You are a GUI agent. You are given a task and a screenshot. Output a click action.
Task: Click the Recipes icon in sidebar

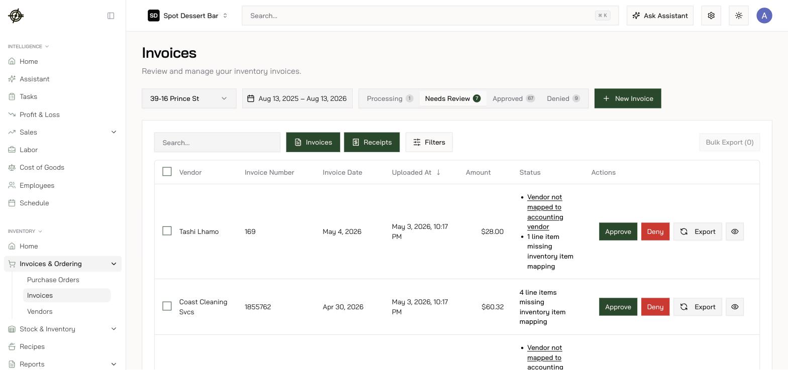(x=12, y=346)
